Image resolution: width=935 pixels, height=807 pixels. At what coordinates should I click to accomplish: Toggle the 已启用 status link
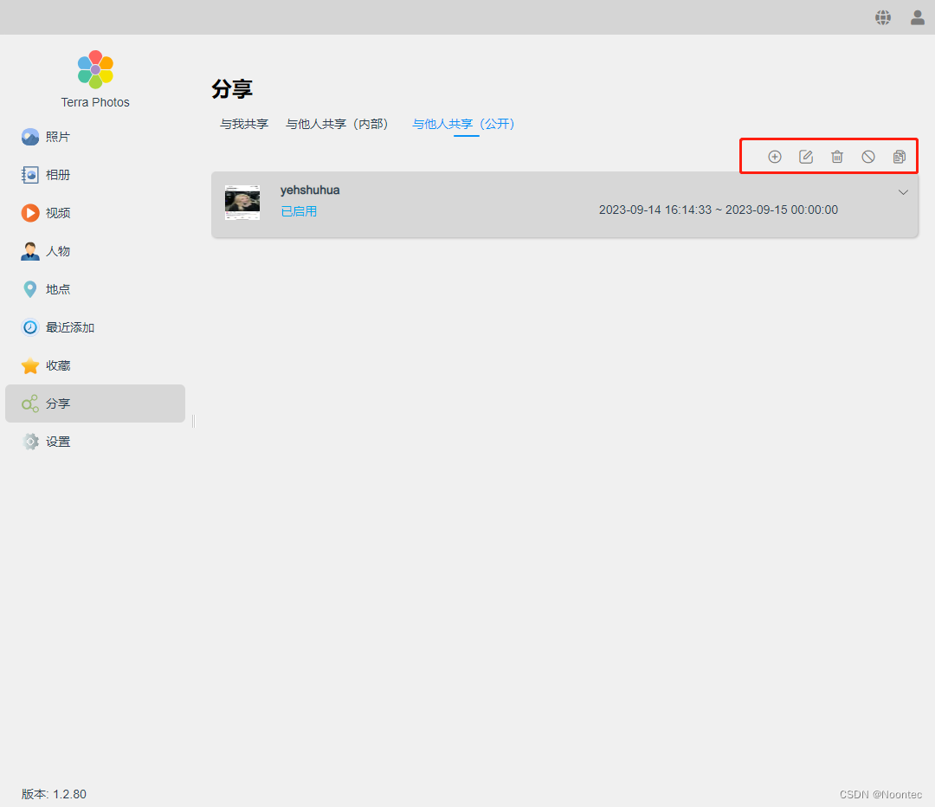tap(299, 210)
